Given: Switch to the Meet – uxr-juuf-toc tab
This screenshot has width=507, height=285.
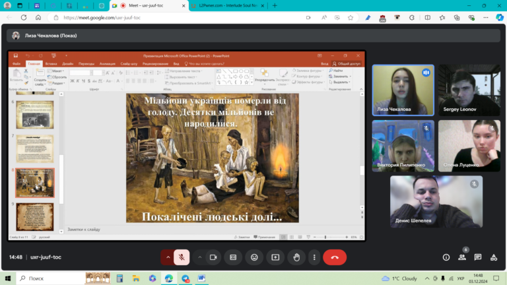Looking at the screenshot, I should 149,5.
